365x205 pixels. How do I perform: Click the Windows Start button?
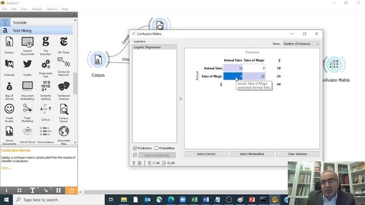(6, 200)
